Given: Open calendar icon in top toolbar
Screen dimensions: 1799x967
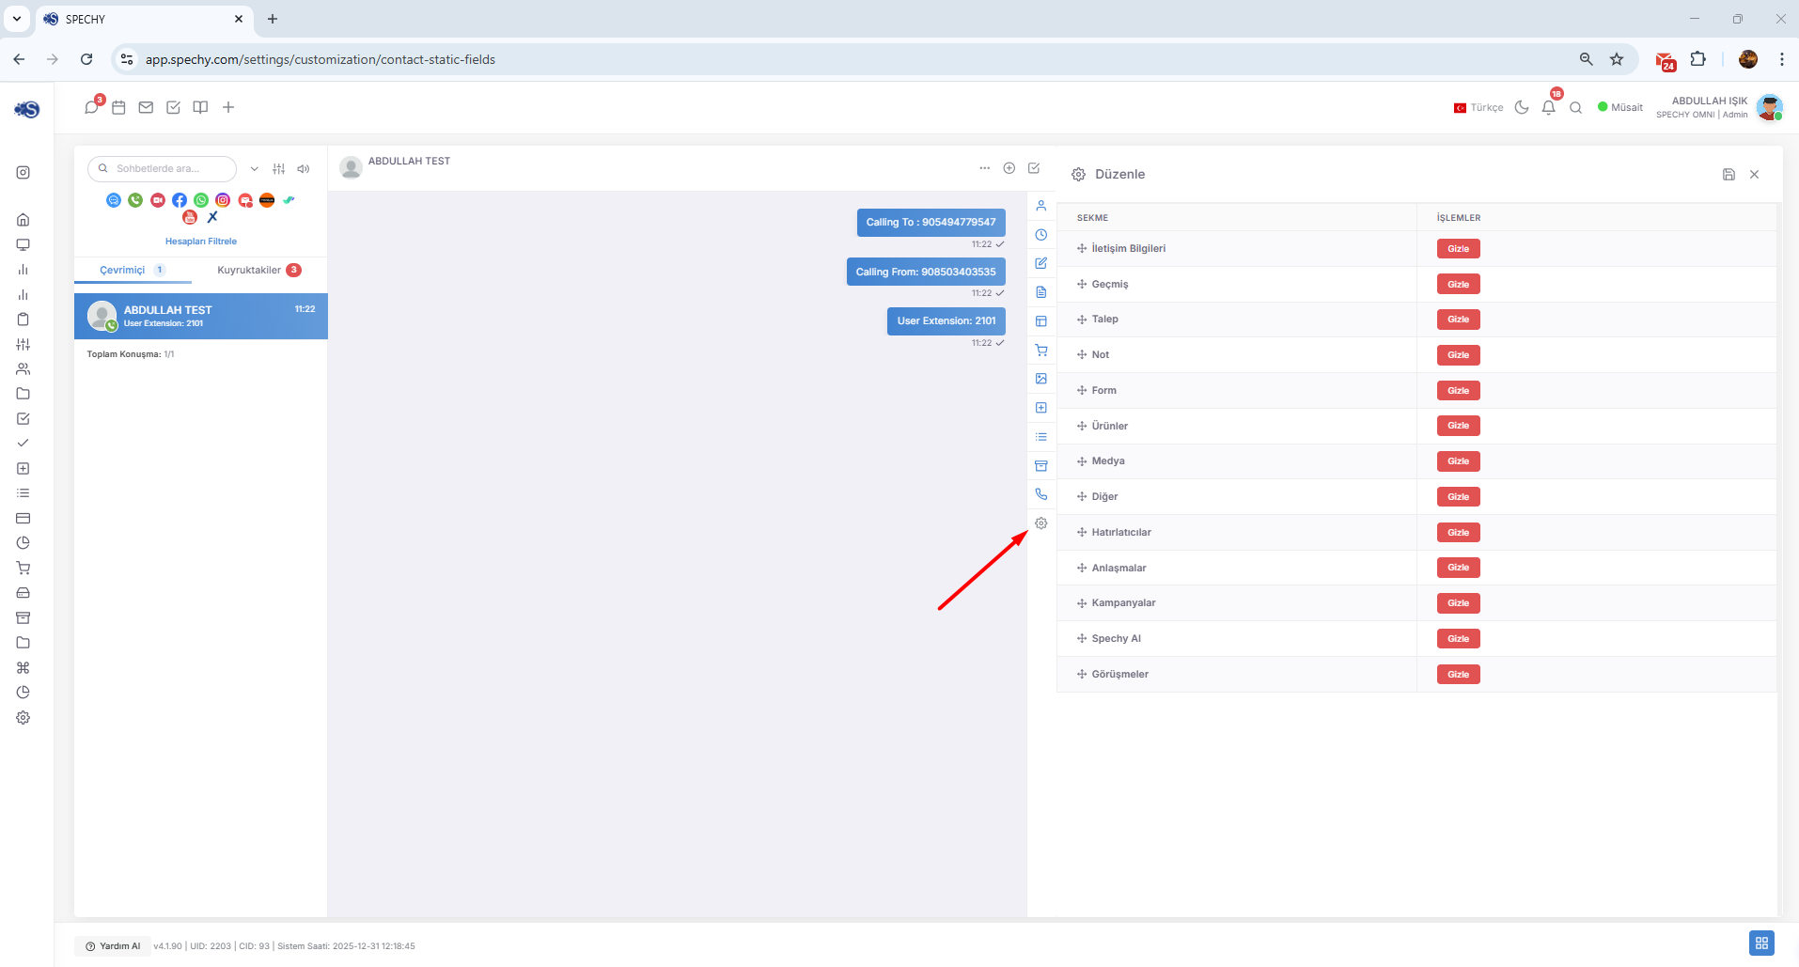Looking at the screenshot, I should click(x=118, y=107).
